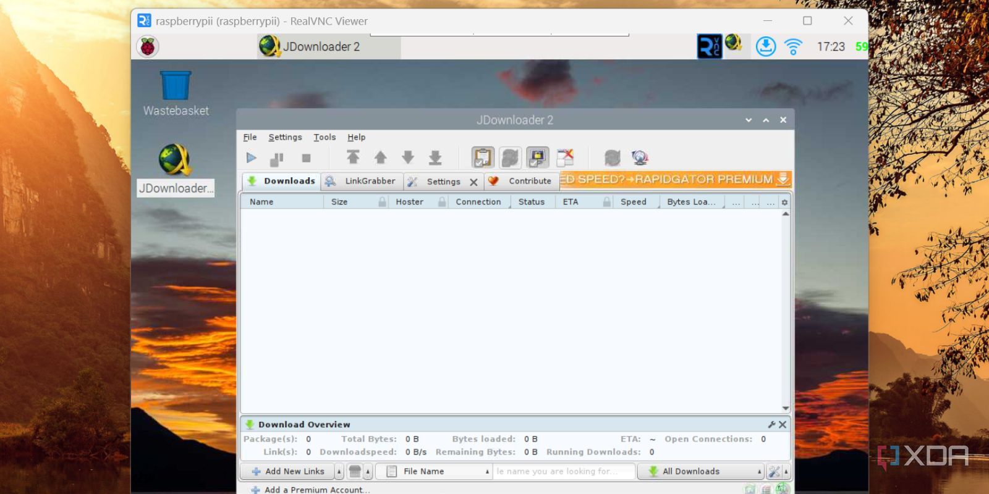Close the Settings tab
The height and width of the screenshot is (494, 989).
click(x=473, y=182)
